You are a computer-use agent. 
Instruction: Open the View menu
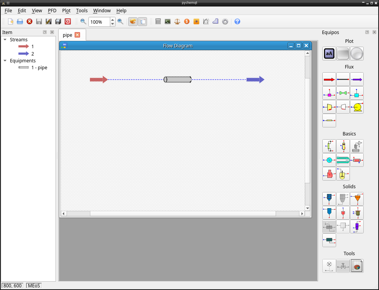[37, 11]
